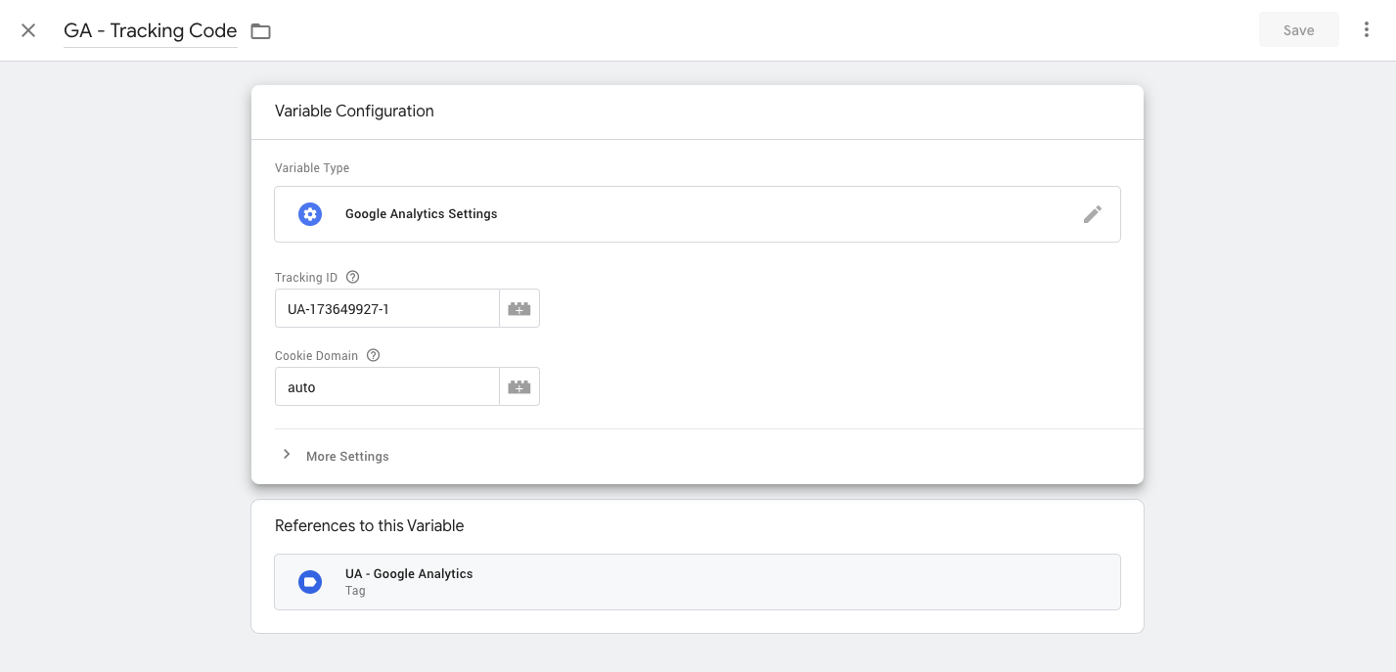Select the Google Analytics Settings variable type
Screen dimensions: 1396x672
tap(698, 214)
